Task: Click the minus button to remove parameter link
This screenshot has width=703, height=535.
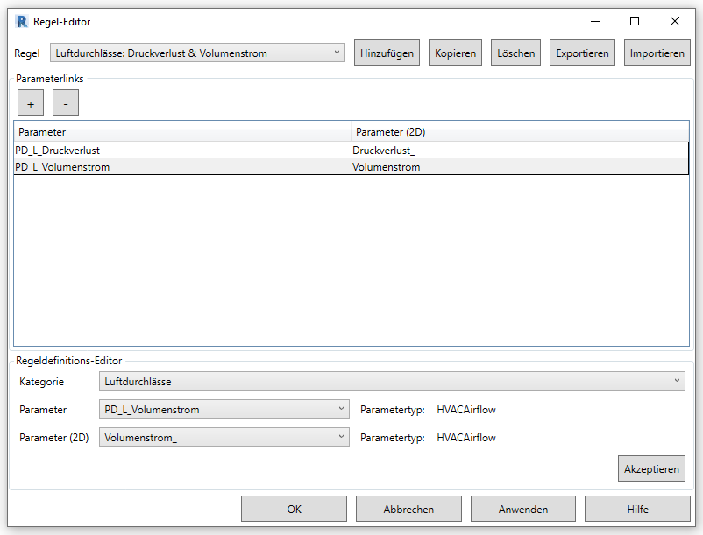Action: 66,103
